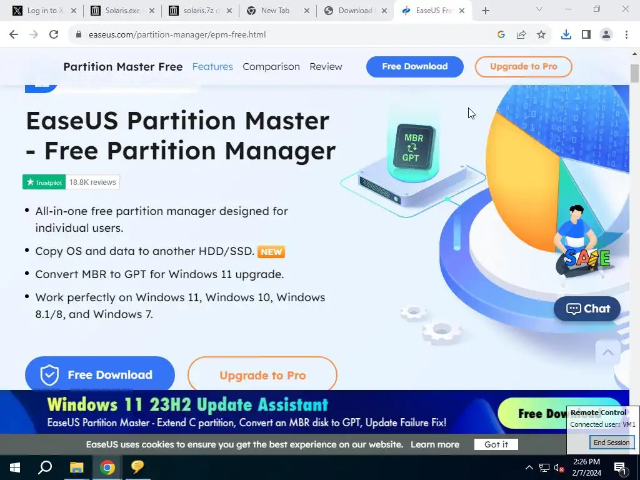Click the muted volume tray icon

559,467
